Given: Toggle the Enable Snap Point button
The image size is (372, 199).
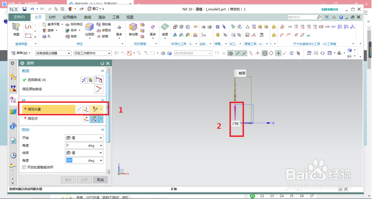Looking at the screenshot, I should (230, 53).
